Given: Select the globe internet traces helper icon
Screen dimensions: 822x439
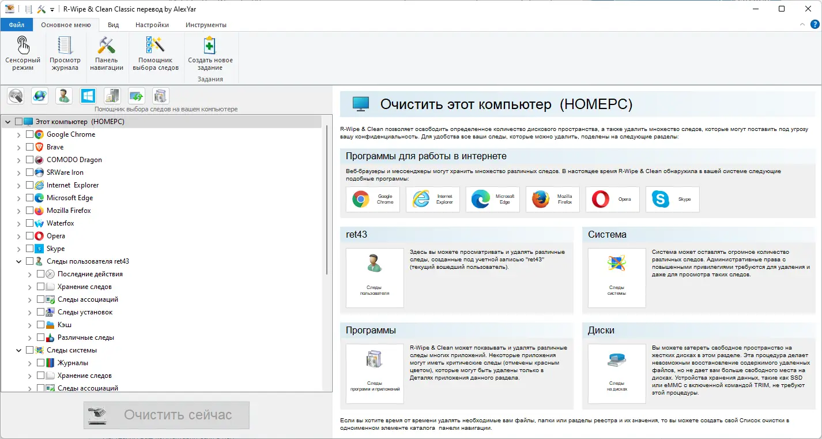Looking at the screenshot, I should (x=40, y=96).
